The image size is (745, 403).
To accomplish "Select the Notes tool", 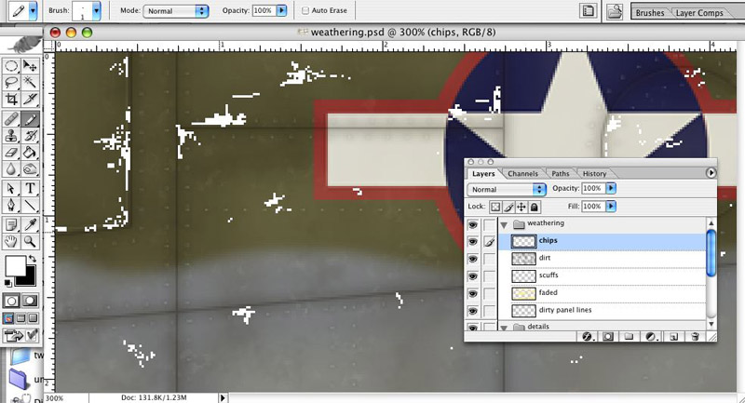I will (x=11, y=224).
